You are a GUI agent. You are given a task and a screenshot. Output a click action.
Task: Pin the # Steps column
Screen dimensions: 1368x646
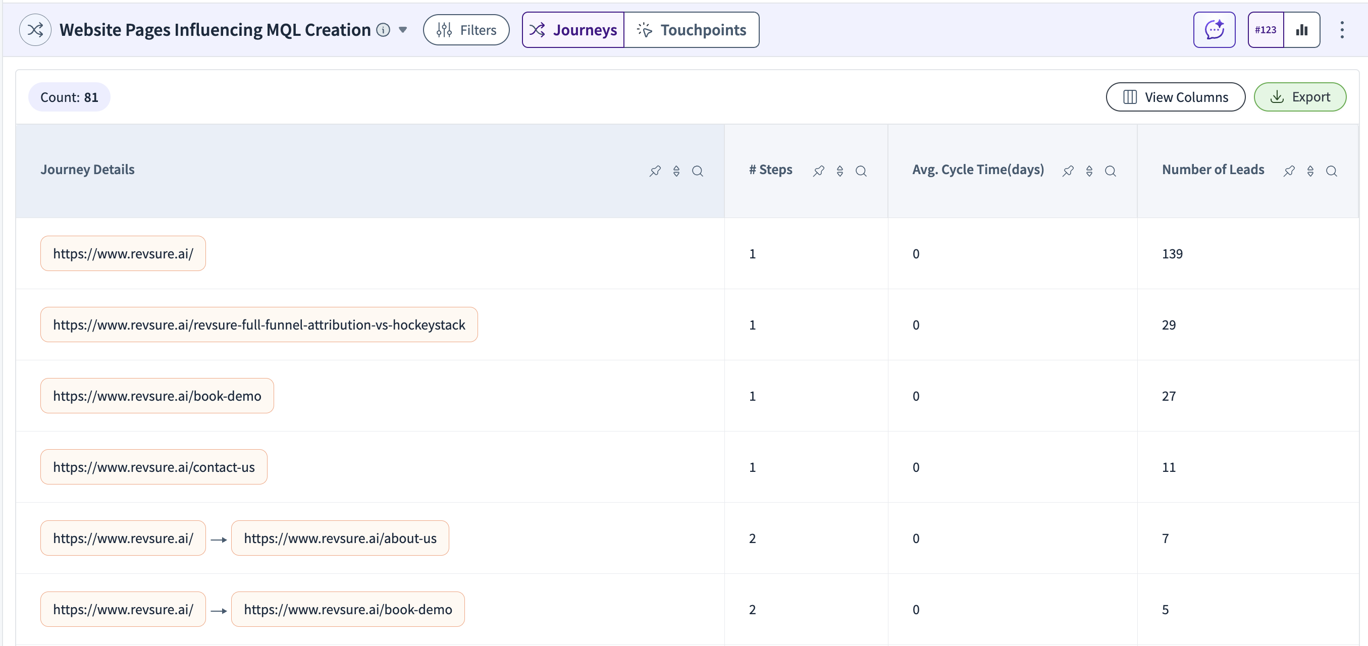click(818, 171)
